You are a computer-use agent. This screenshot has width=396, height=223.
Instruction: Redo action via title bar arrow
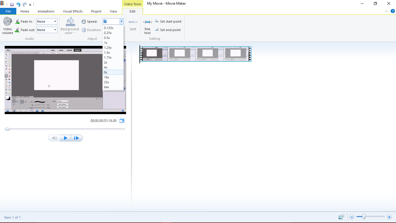pyautogui.click(x=25, y=4)
